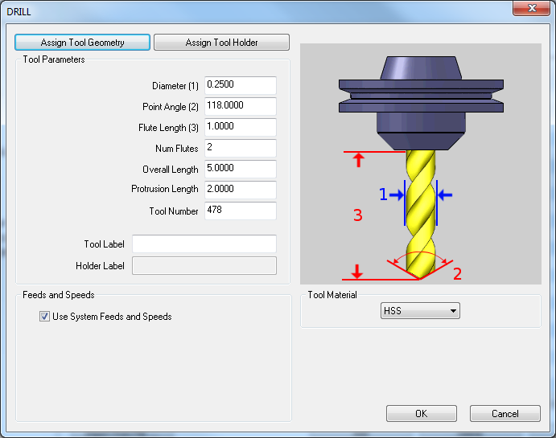The image size is (556, 438).
Task: Click the Tool Number field
Action: (x=241, y=211)
